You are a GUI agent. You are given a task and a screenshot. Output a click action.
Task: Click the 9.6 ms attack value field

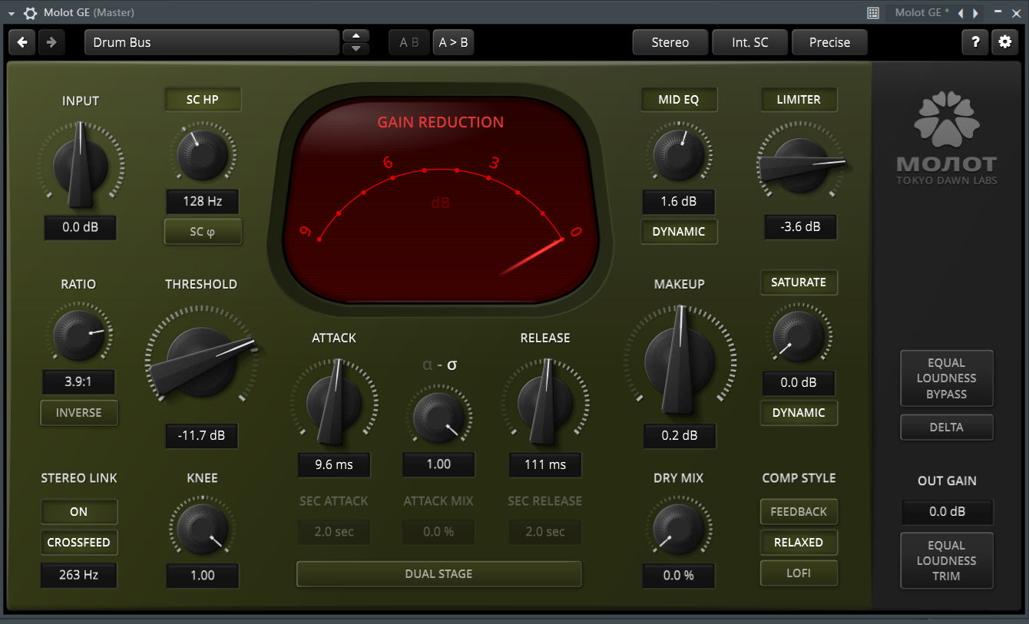(x=334, y=464)
